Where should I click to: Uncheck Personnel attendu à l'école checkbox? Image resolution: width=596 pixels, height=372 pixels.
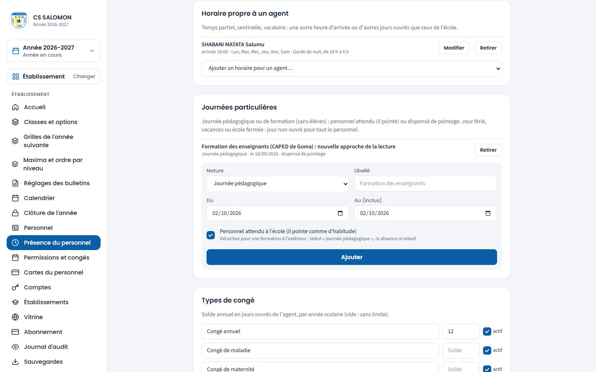[211, 235]
